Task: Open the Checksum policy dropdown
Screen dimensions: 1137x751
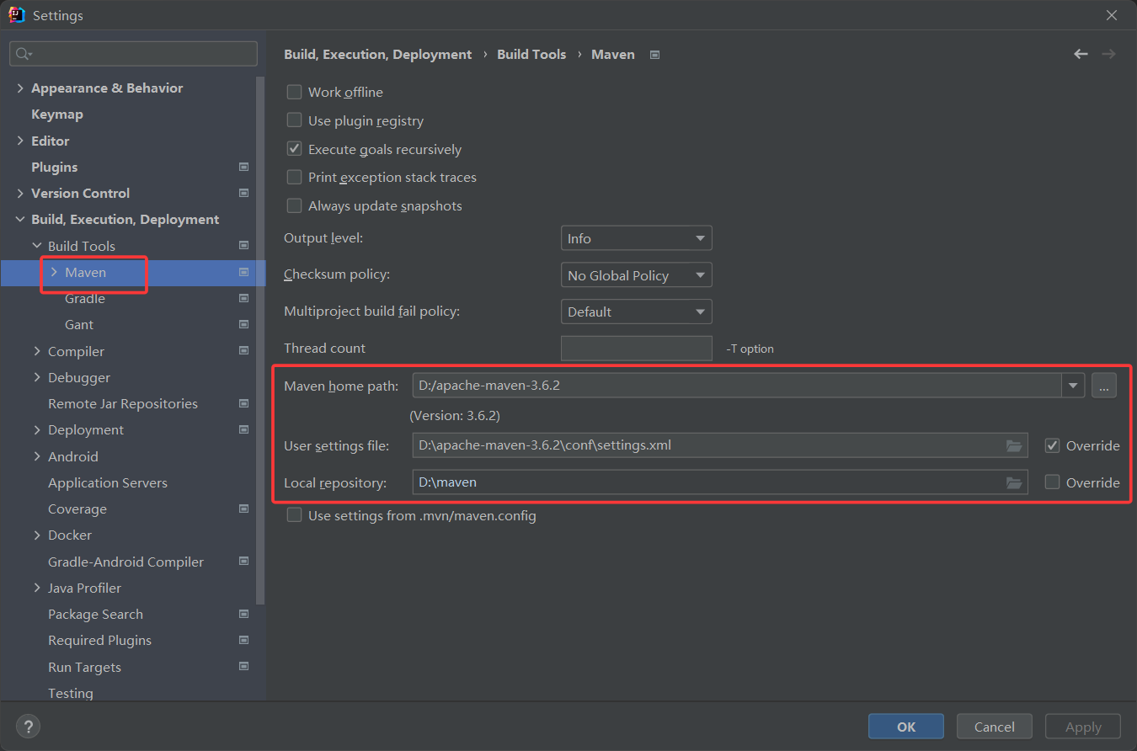Action: [x=637, y=275]
